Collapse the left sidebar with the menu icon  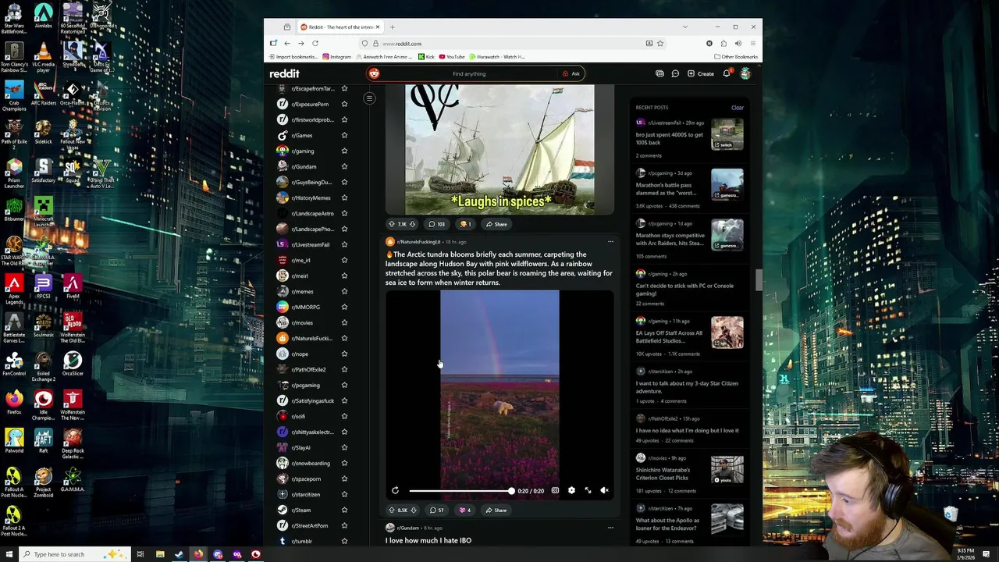(x=369, y=98)
